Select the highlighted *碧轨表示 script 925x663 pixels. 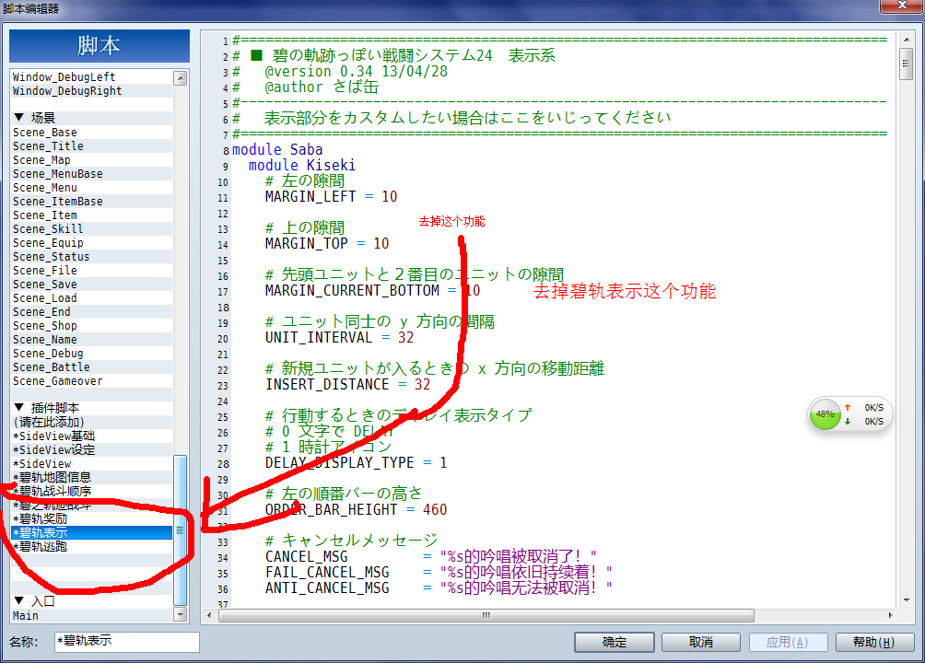click(91, 532)
